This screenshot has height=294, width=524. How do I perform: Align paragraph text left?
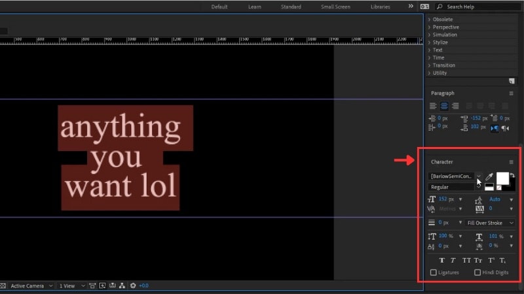point(433,106)
